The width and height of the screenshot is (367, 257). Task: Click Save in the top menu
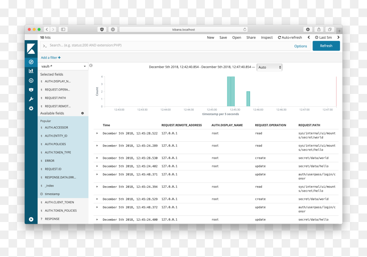pos(223,38)
